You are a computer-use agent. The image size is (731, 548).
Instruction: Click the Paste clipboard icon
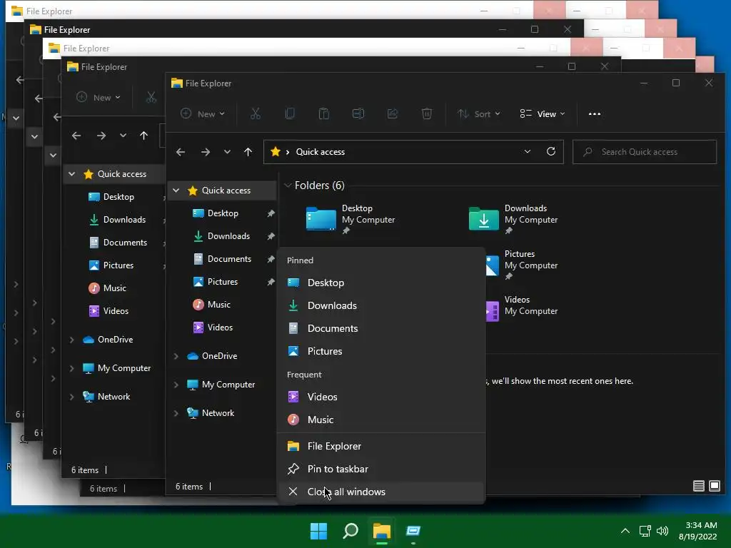point(323,113)
